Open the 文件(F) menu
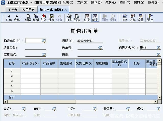The width and height of the screenshot is (163, 121). (82, 2)
